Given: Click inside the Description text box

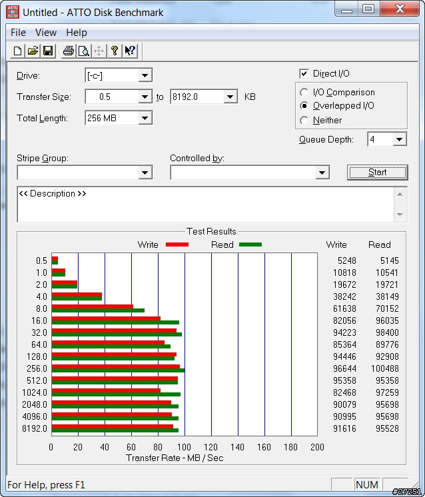Looking at the screenshot, I should pyautogui.click(x=205, y=205).
